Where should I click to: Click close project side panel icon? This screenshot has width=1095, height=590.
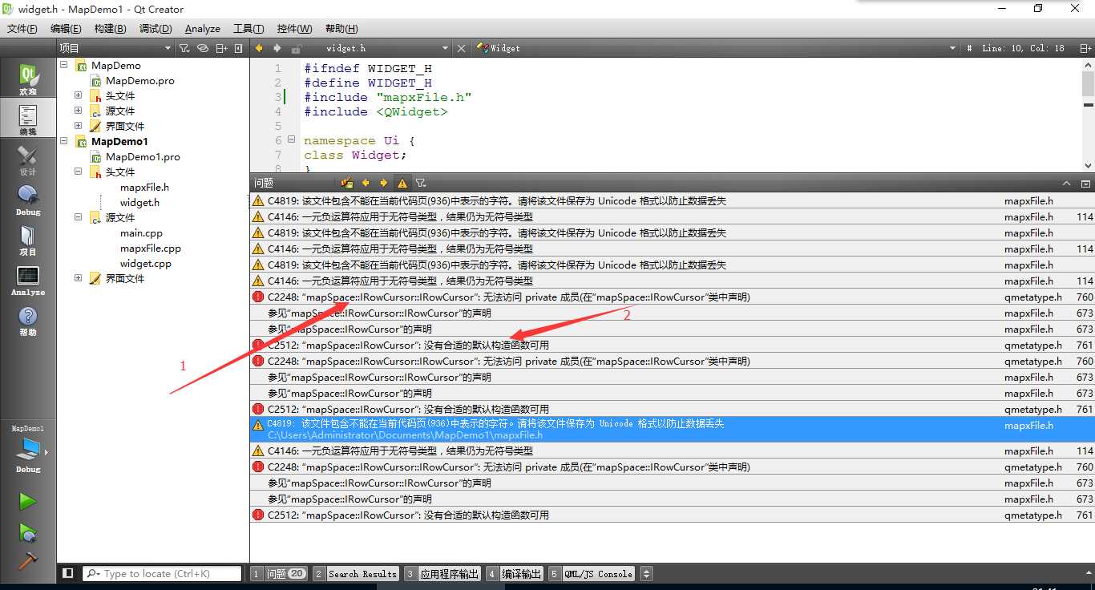[239, 48]
